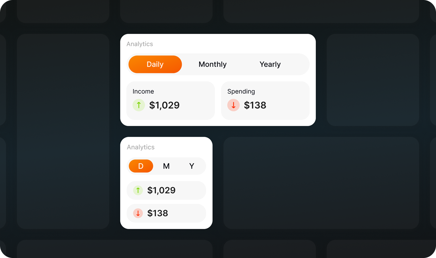Click the Analytics title of the small widget
Viewport: 436px width, 258px height.
tap(141, 147)
